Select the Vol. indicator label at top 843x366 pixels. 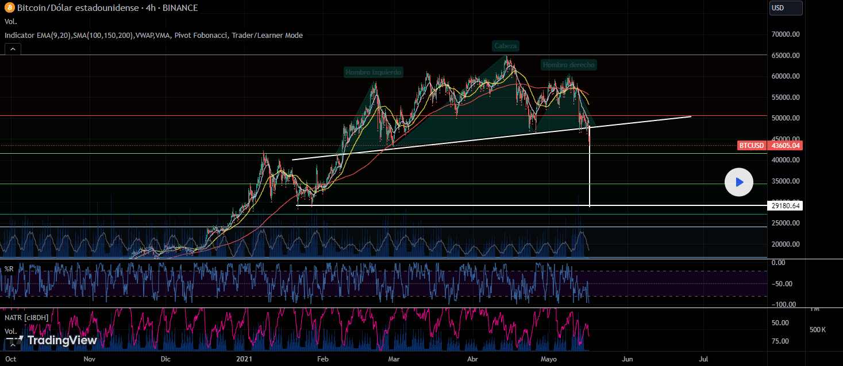pyautogui.click(x=11, y=22)
